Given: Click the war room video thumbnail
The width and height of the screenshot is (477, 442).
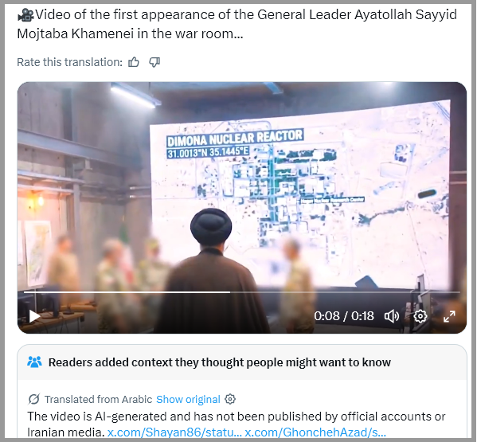Looking at the screenshot, I should [242, 208].
